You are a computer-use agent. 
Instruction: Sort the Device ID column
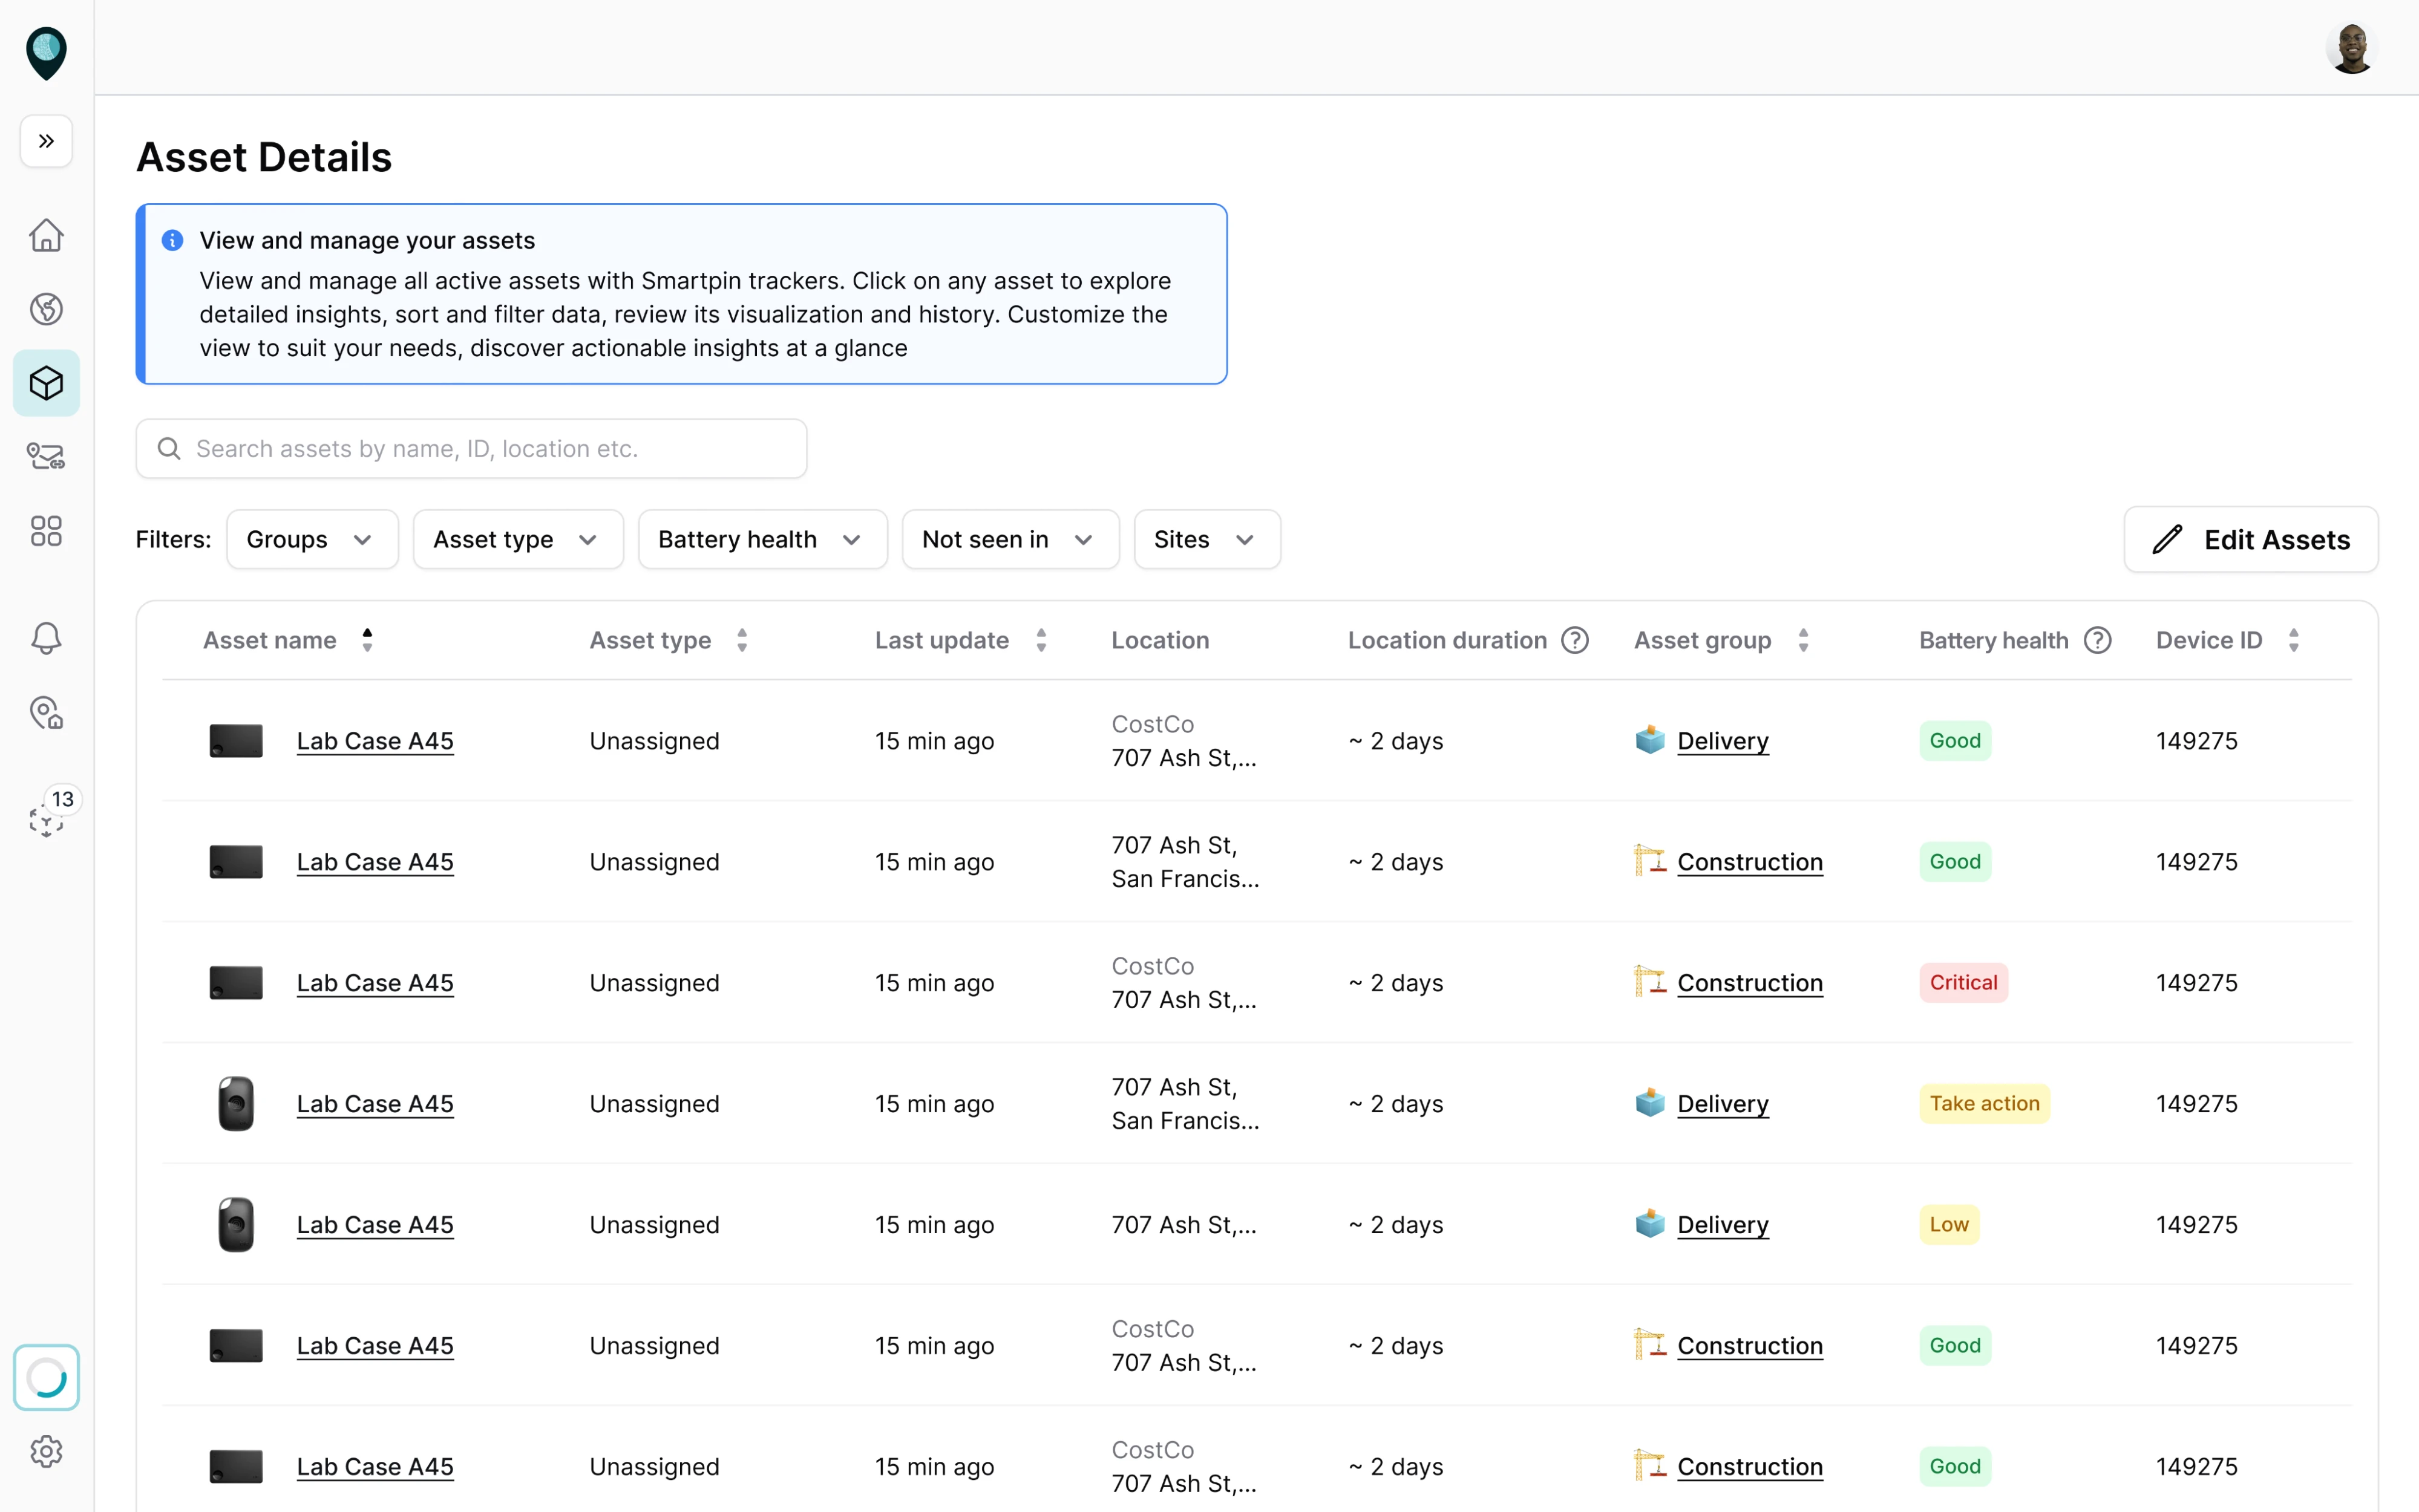click(2294, 639)
